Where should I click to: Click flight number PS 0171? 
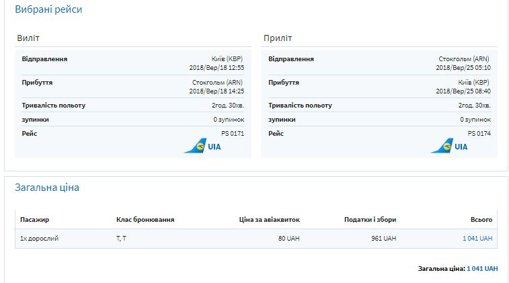point(233,134)
